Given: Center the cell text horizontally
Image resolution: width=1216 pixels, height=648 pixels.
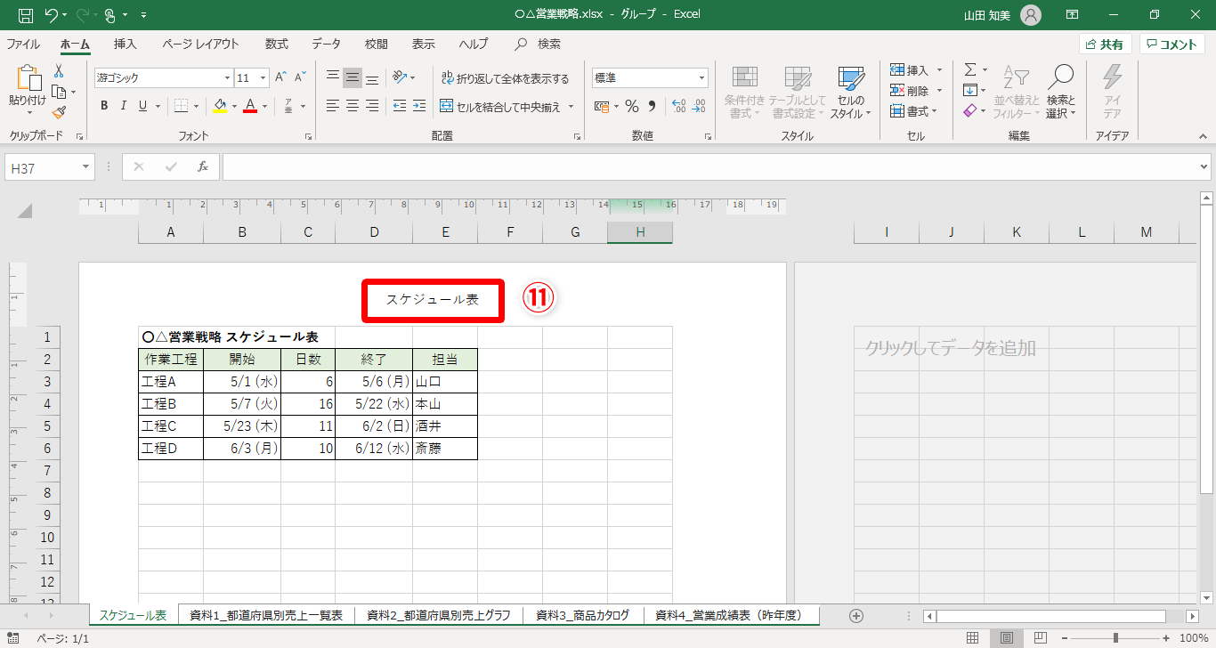Looking at the screenshot, I should pyautogui.click(x=353, y=106).
